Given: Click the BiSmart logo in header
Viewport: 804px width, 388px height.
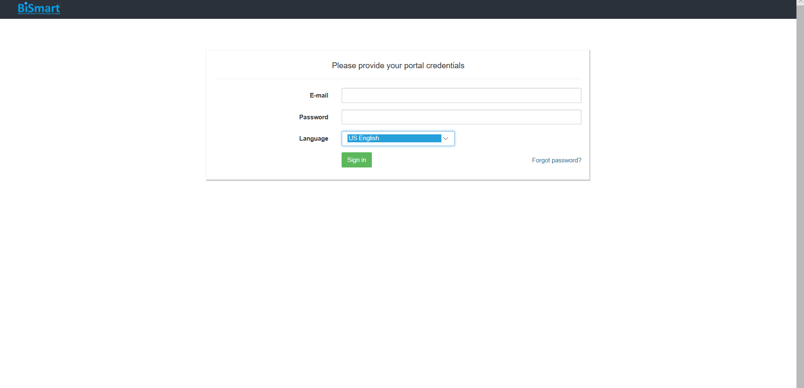Looking at the screenshot, I should pos(39,8).
